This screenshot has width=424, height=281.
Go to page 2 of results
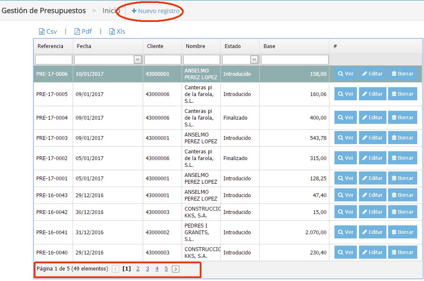point(138,269)
